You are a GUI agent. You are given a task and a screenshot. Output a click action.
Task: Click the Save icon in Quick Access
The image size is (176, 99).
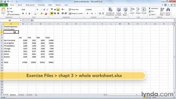click(x=5, y=2)
